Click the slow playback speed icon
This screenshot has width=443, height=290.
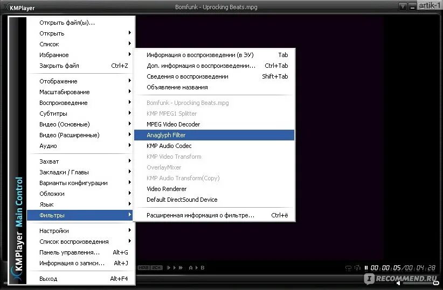point(169,267)
